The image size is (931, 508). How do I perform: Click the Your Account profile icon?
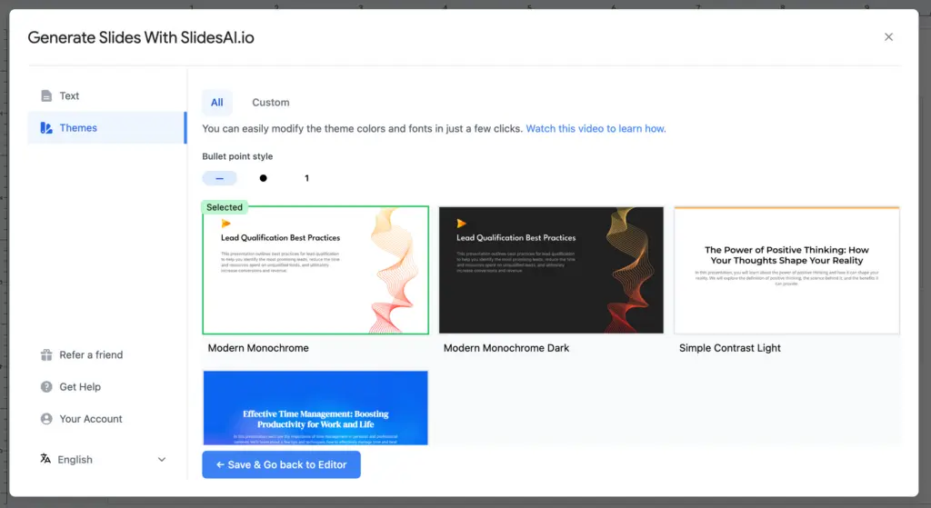coord(46,419)
